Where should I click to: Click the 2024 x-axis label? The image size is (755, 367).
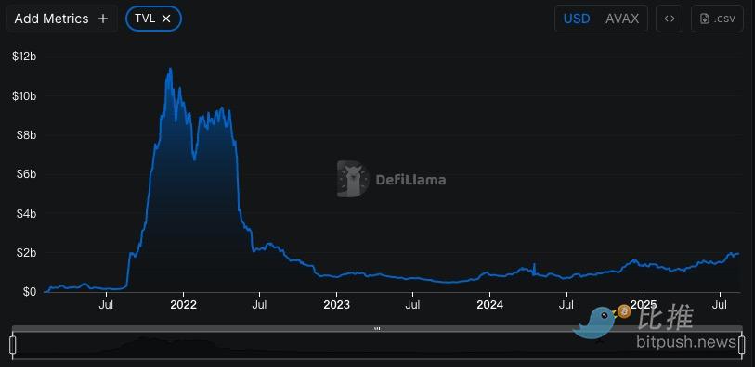point(489,305)
